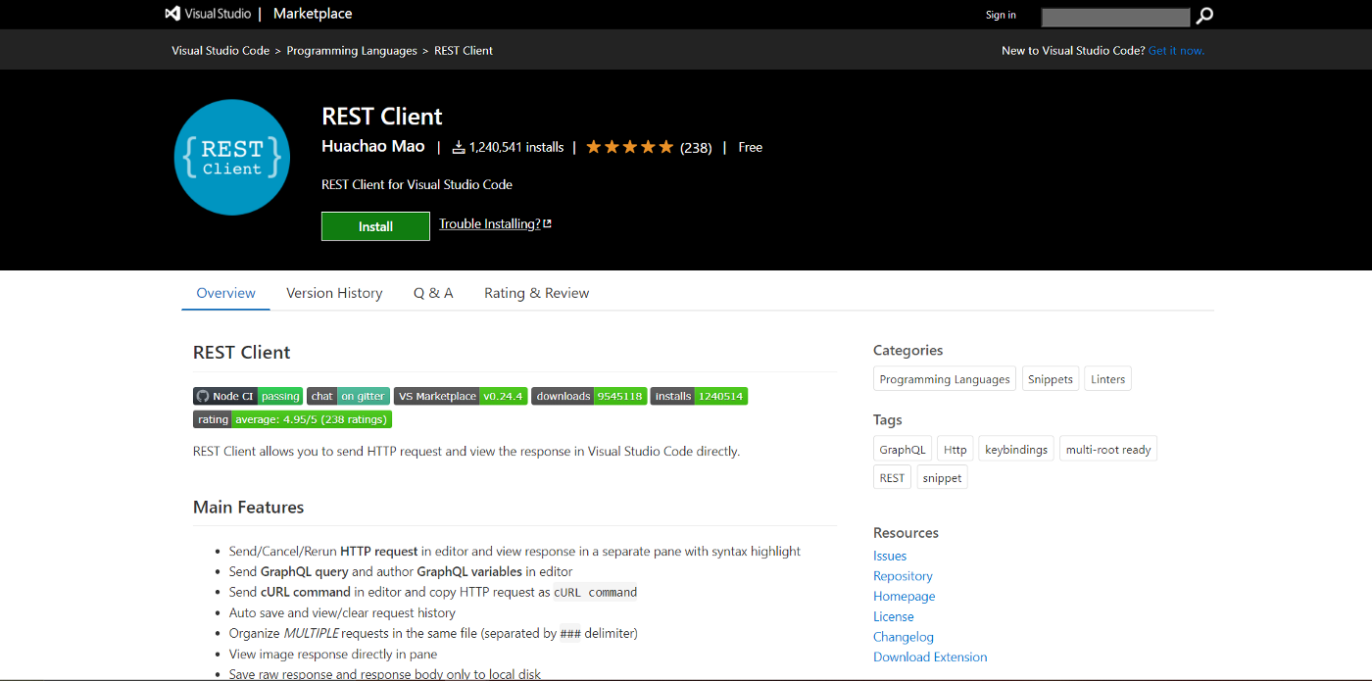The width and height of the screenshot is (1372, 681).
Task: Focus the Marketplace search field
Action: pyautogui.click(x=1115, y=17)
